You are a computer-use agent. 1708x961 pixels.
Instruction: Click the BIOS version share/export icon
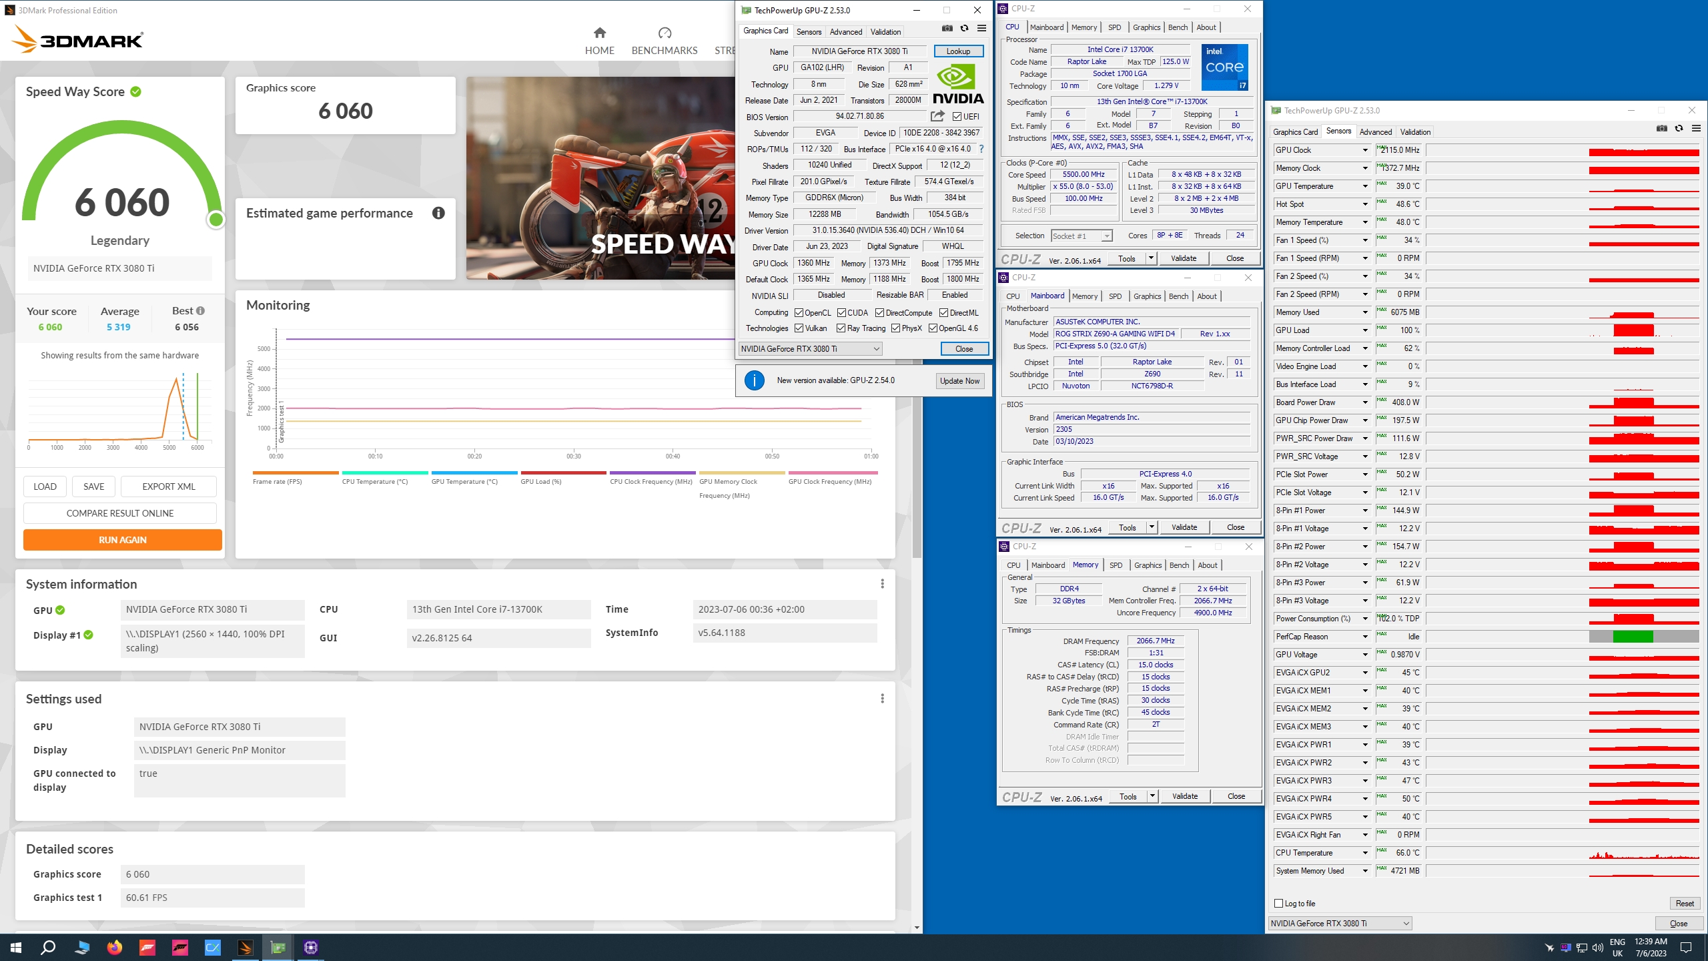click(x=937, y=116)
